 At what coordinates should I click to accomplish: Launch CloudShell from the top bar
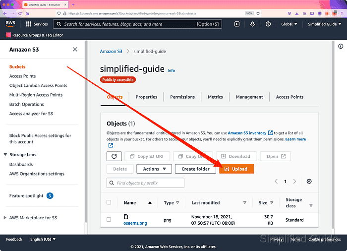click(237, 24)
